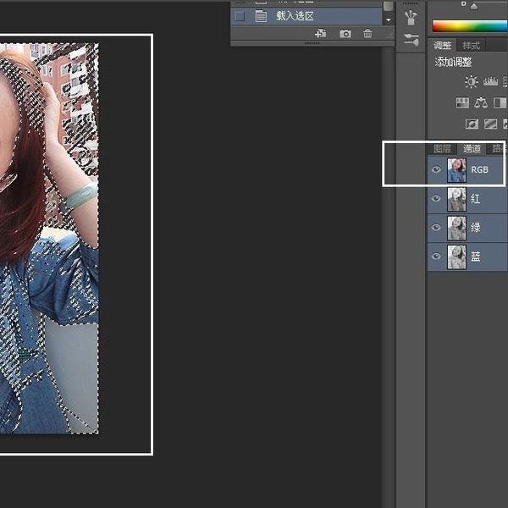
Task: Open the Brush panel icon
Action: pos(411,16)
